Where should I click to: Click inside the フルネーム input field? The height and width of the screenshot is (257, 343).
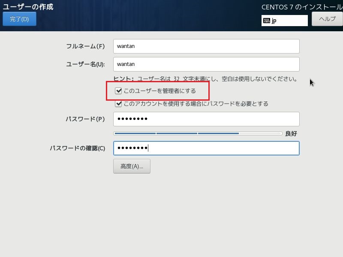tap(206, 46)
